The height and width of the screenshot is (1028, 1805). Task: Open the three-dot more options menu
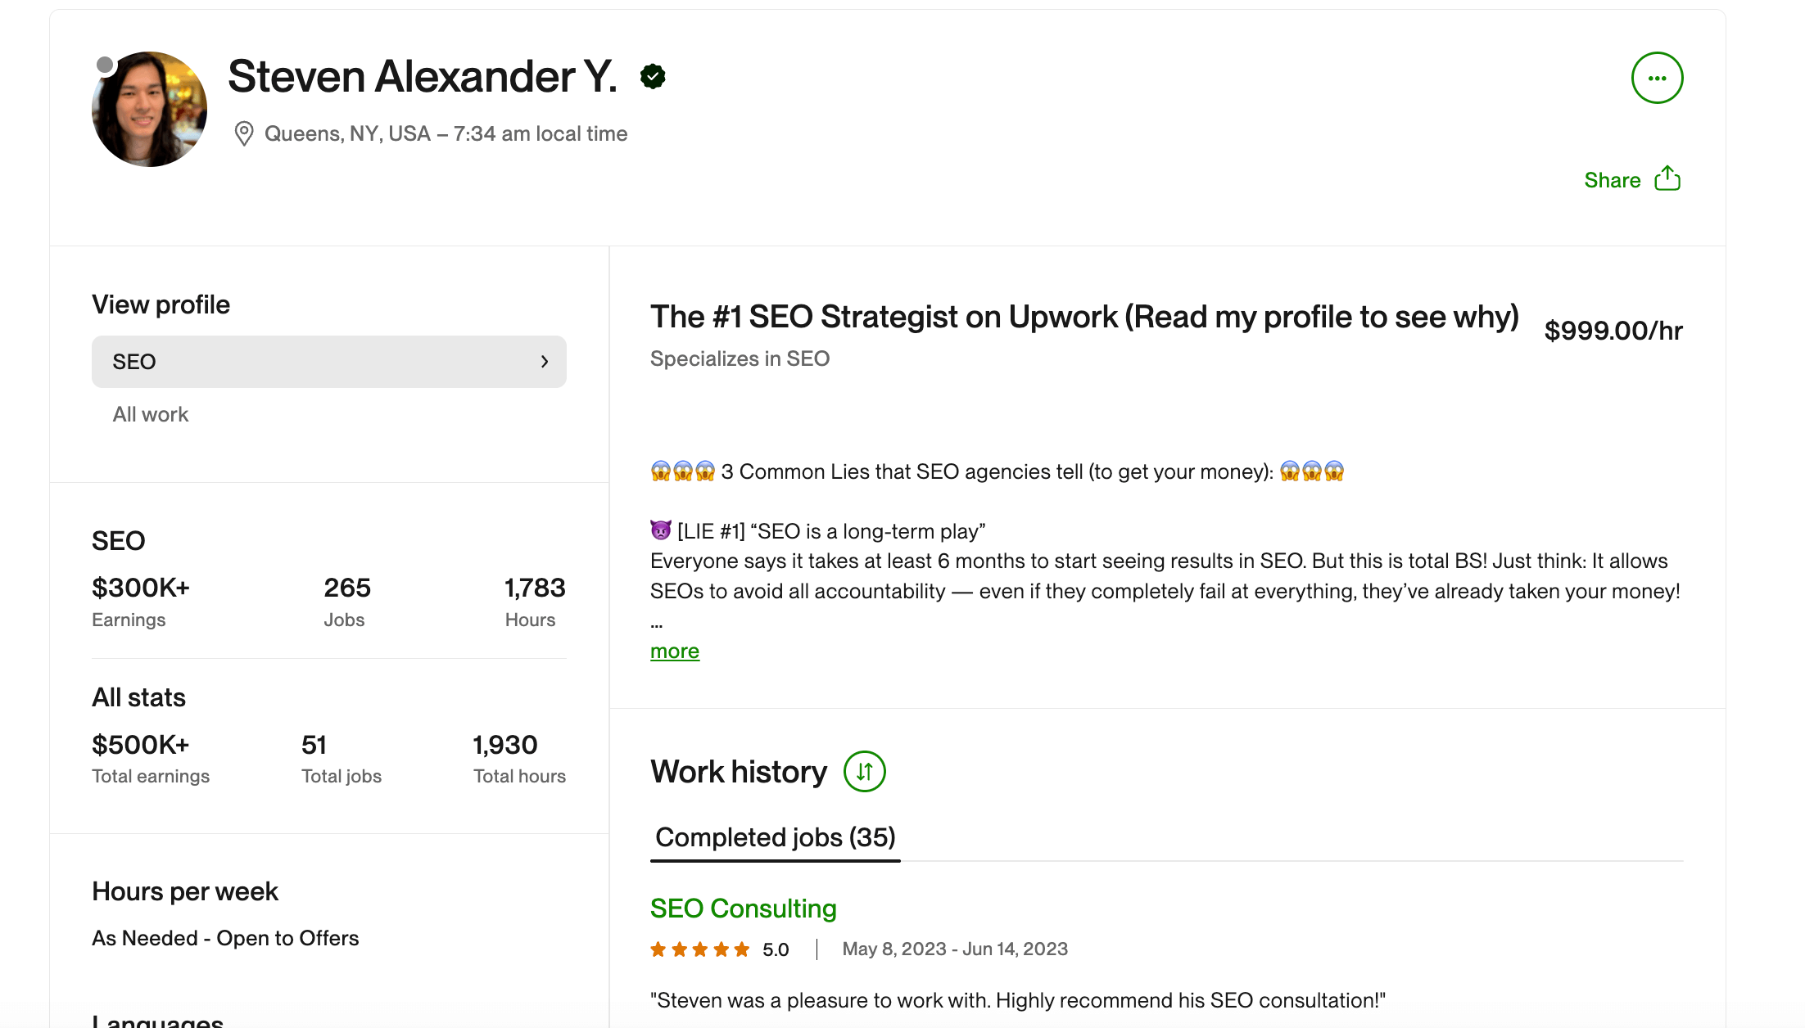[x=1657, y=78]
